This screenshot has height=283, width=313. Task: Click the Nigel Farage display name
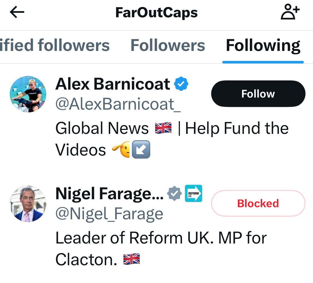(x=109, y=194)
